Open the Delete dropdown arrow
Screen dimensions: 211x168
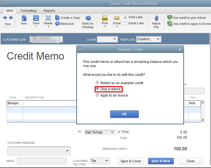[x=48, y=26]
